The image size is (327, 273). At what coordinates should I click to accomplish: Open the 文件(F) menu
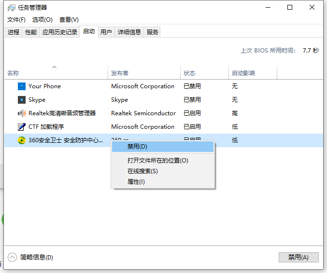[x=16, y=20]
